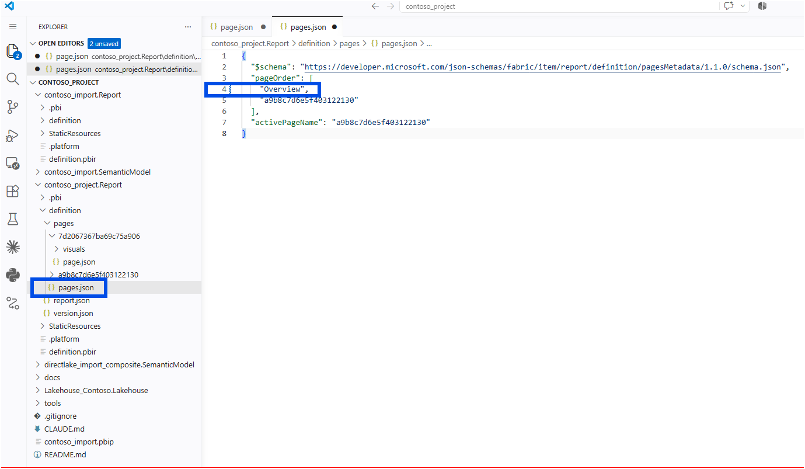Select page.json in Open Editors list
Viewport: 805px width, 469px height.
pos(114,56)
